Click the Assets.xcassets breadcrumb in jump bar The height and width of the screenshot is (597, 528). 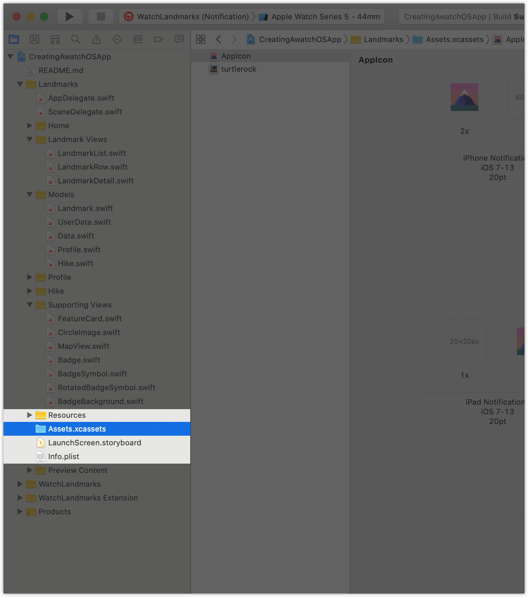pyautogui.click(x=448, y=39)
